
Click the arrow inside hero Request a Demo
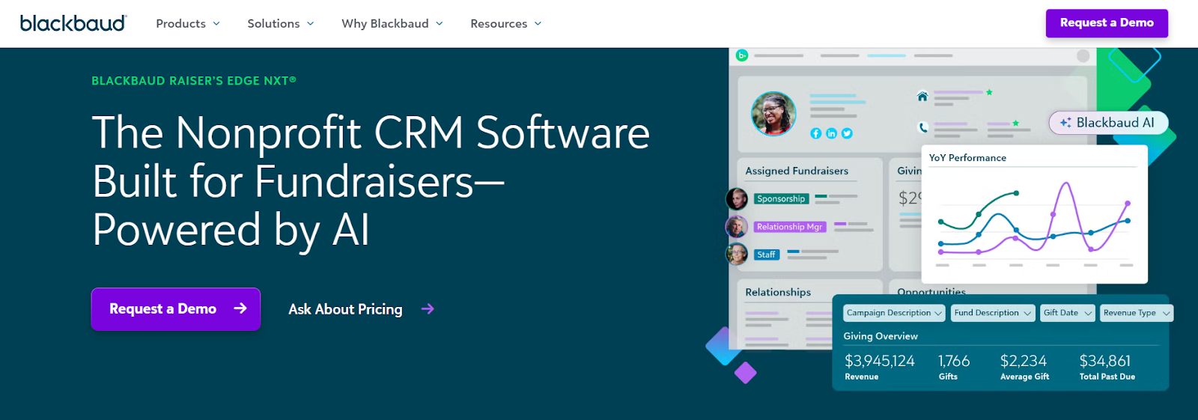(240, 308)
